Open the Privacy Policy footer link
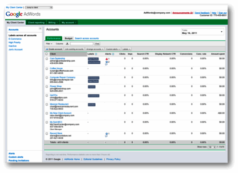This screenshot has height=173, width=238. pos(113,159)
